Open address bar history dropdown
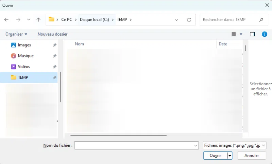 coord(176,20)
